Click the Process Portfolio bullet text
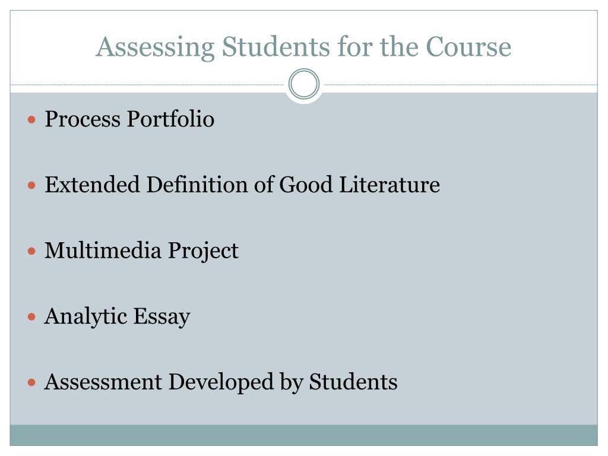 pyautogui.click(x=129, y=119)
